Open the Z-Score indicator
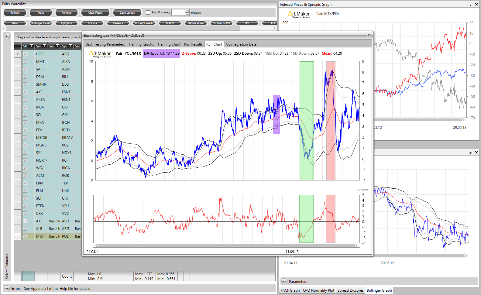This screenshot has width=481, height=295. tap(92, 23)
